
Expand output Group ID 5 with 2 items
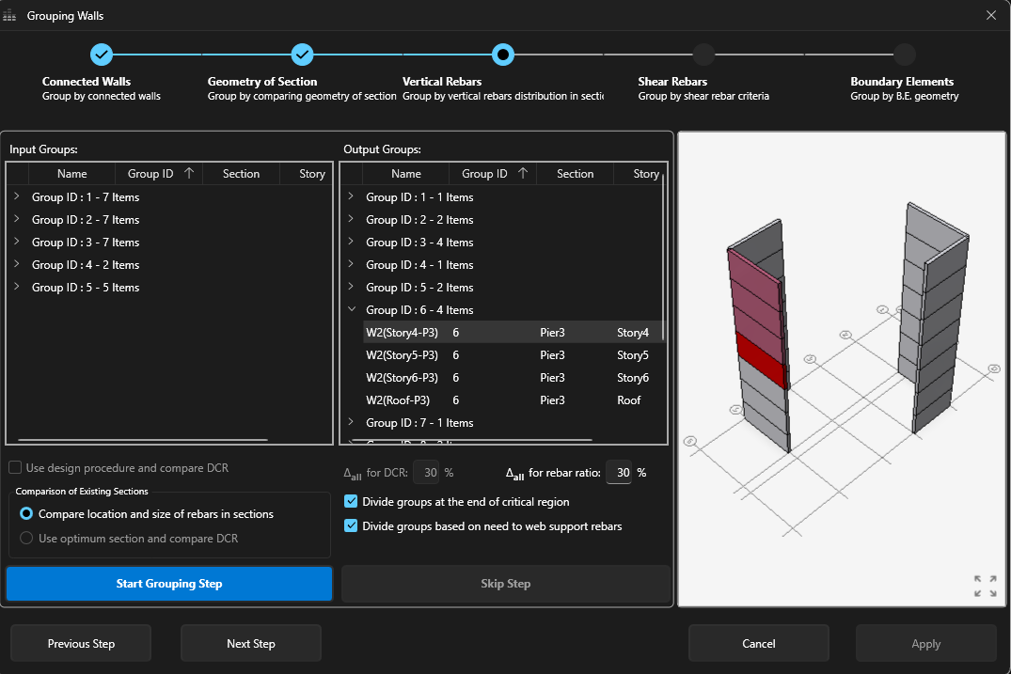[351, 287]
